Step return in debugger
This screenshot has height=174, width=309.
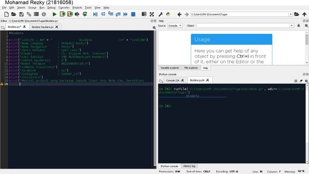coord(118,14)
